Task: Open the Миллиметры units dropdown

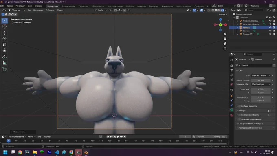Action: pyautogui.click(x=261, y=84)
